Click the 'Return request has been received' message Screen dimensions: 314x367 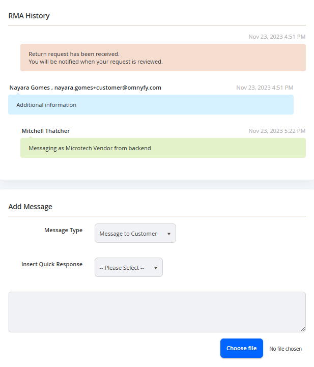163,58
